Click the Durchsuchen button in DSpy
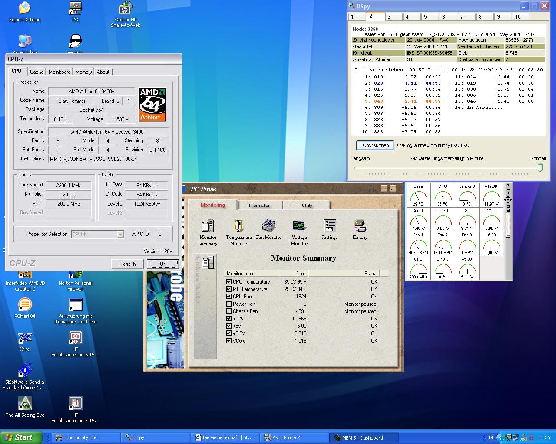The image size is (556, 444). pos(374,145)
